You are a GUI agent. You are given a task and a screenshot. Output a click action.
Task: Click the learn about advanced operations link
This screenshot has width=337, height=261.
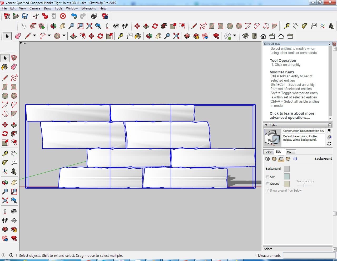[292, 116]
